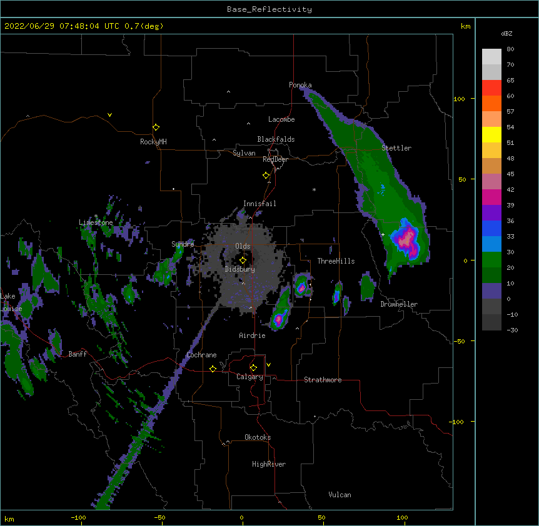The height and width of the screenshot is (526, 539).
Task: Select the Okotoks label
Action: pyautogui.click(x=258, y=437)
